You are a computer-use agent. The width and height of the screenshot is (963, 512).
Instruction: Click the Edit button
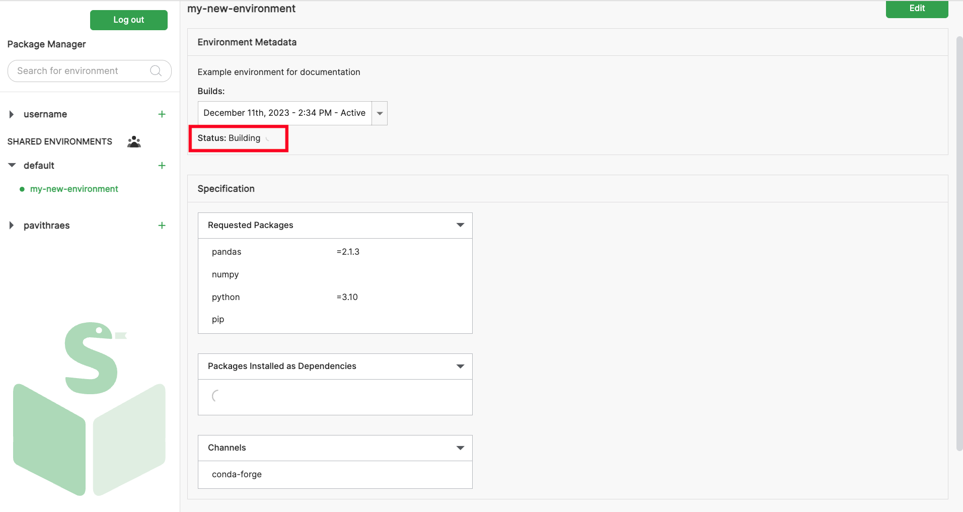pyautogui.click(x=916, y=9)
